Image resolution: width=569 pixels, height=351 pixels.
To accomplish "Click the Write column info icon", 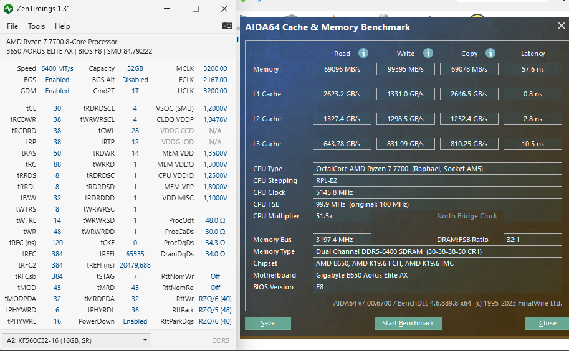I will click(428, 54).
